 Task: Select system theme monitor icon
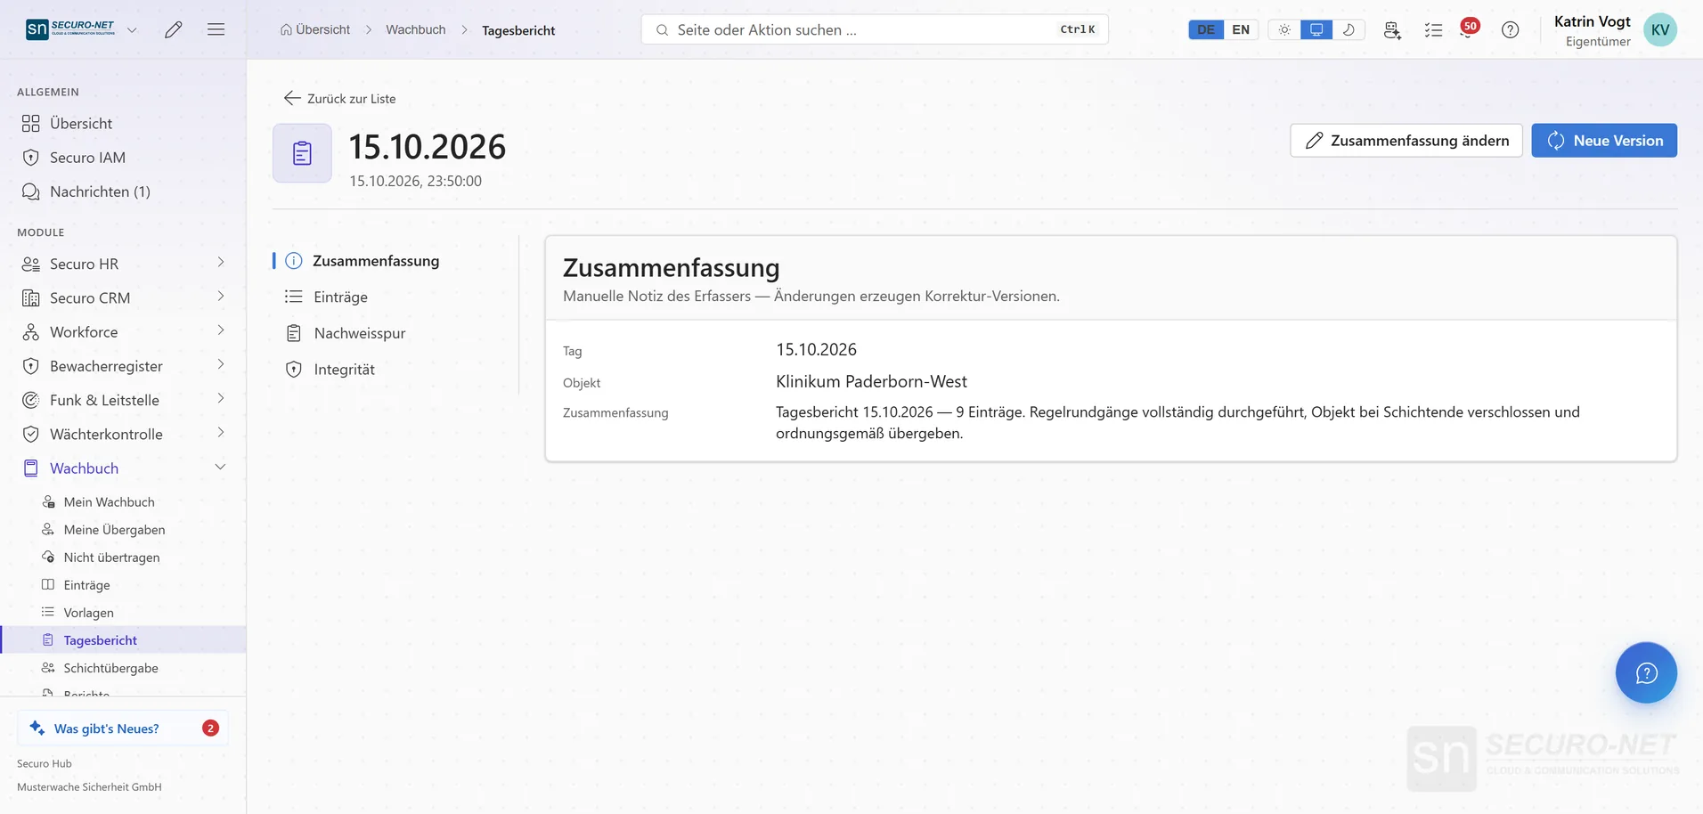[1316, 29]
